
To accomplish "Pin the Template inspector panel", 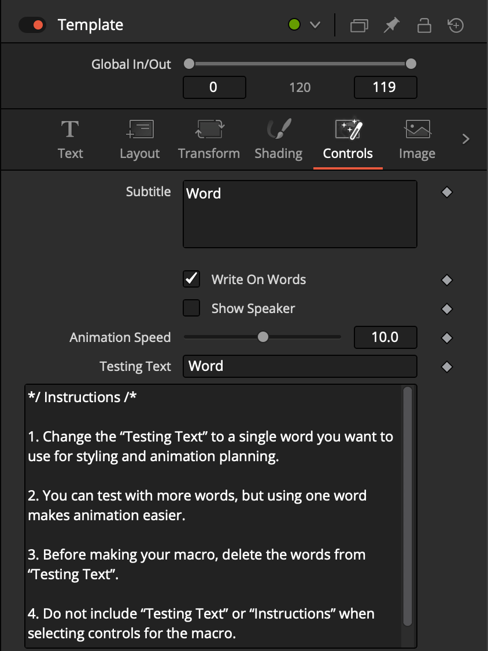I will pyautogui.click(x=392, y=25).
